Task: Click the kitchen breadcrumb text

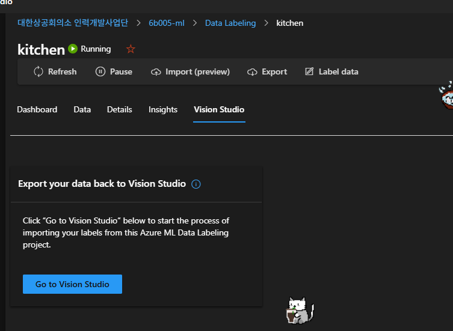Action: [290, 23]
